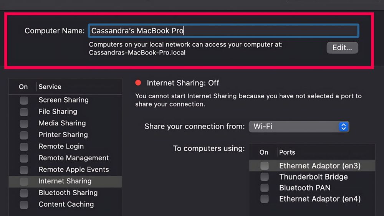Check the Bluetooth Sharing box

(24, 193)
